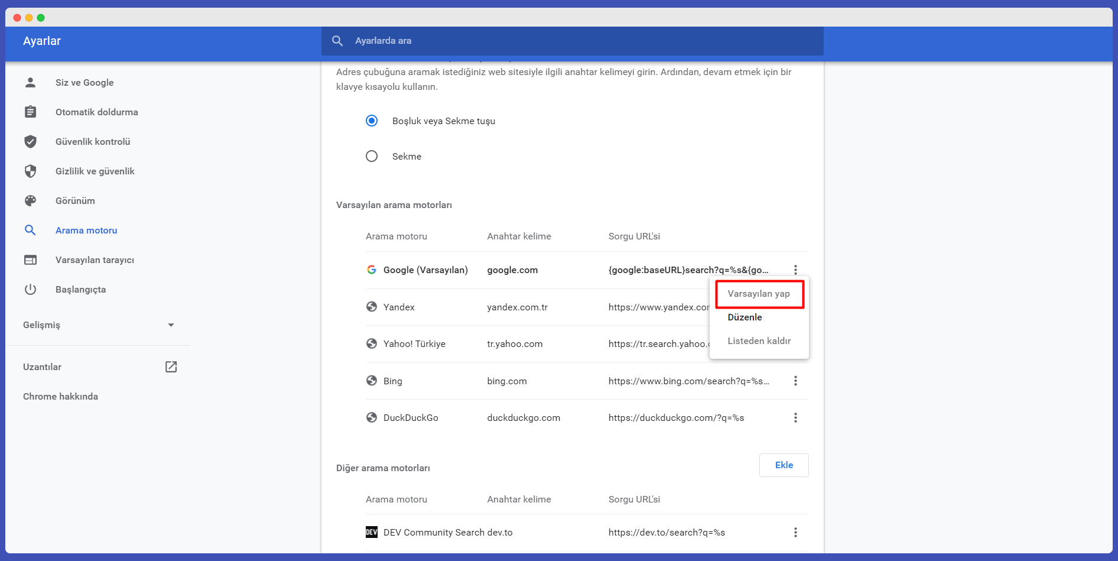The height and width of the screenshot is (561, 1118).
Task: Select the Sekme radio option
Action: [372, 156]
